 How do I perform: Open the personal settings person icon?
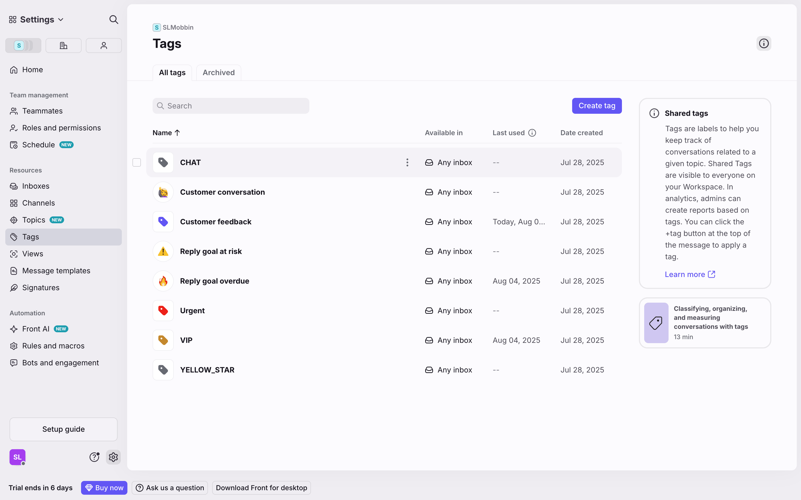(x=104, y=45)
